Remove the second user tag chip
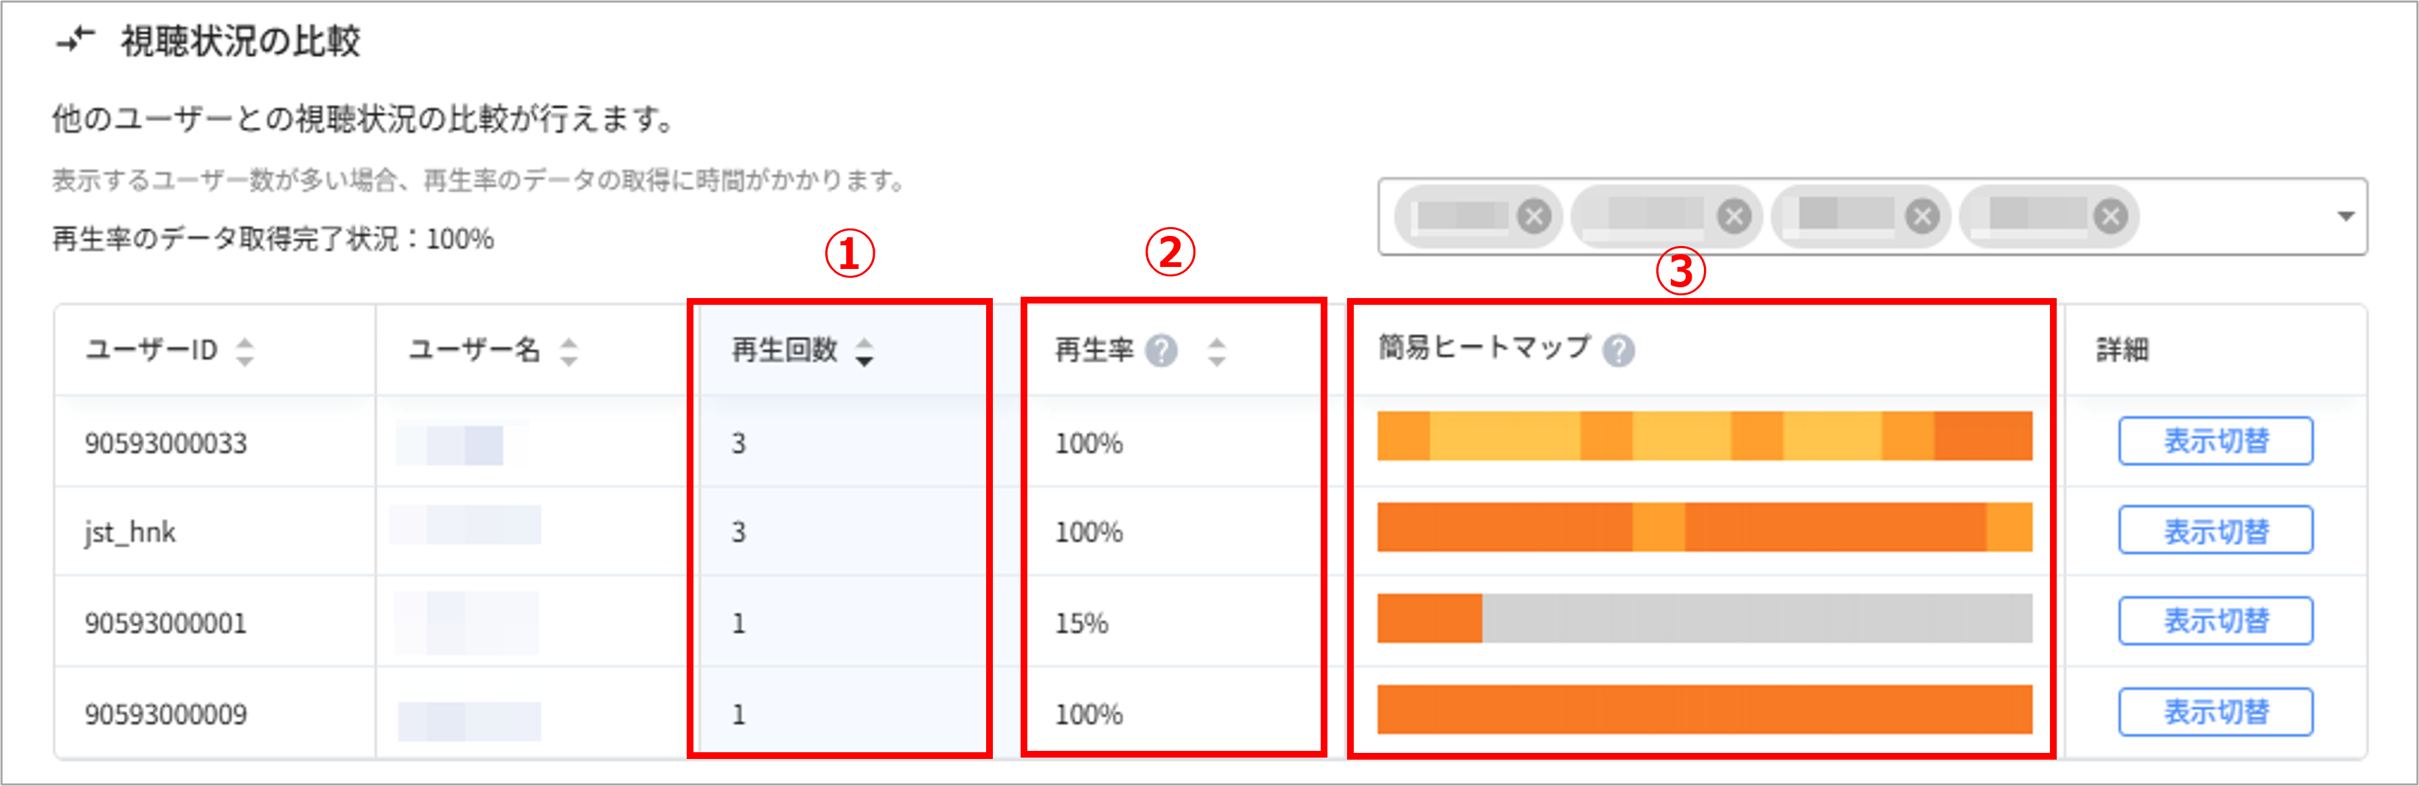 pyautogui.click(x=1734, y=217)
